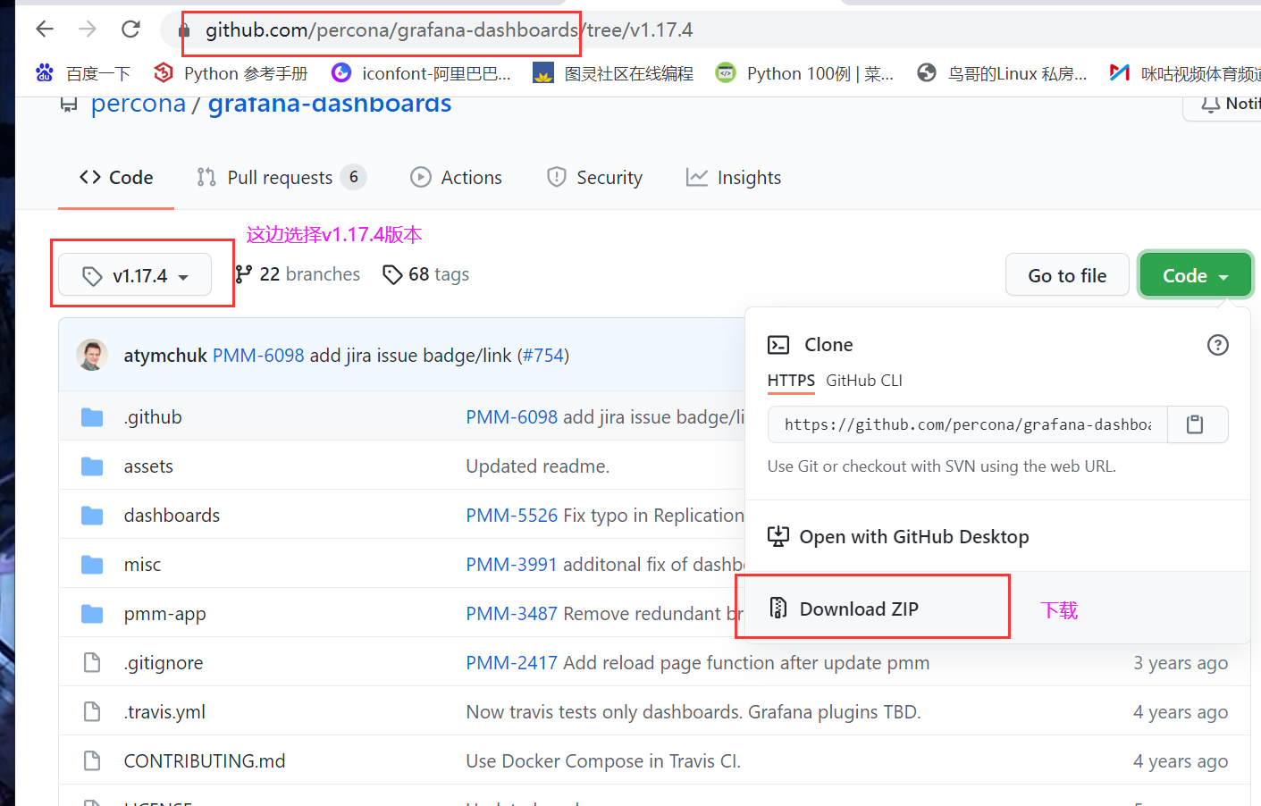1261x806 pixels.
Task: Open atymchuk author link
Action: [x=165, y=356]
